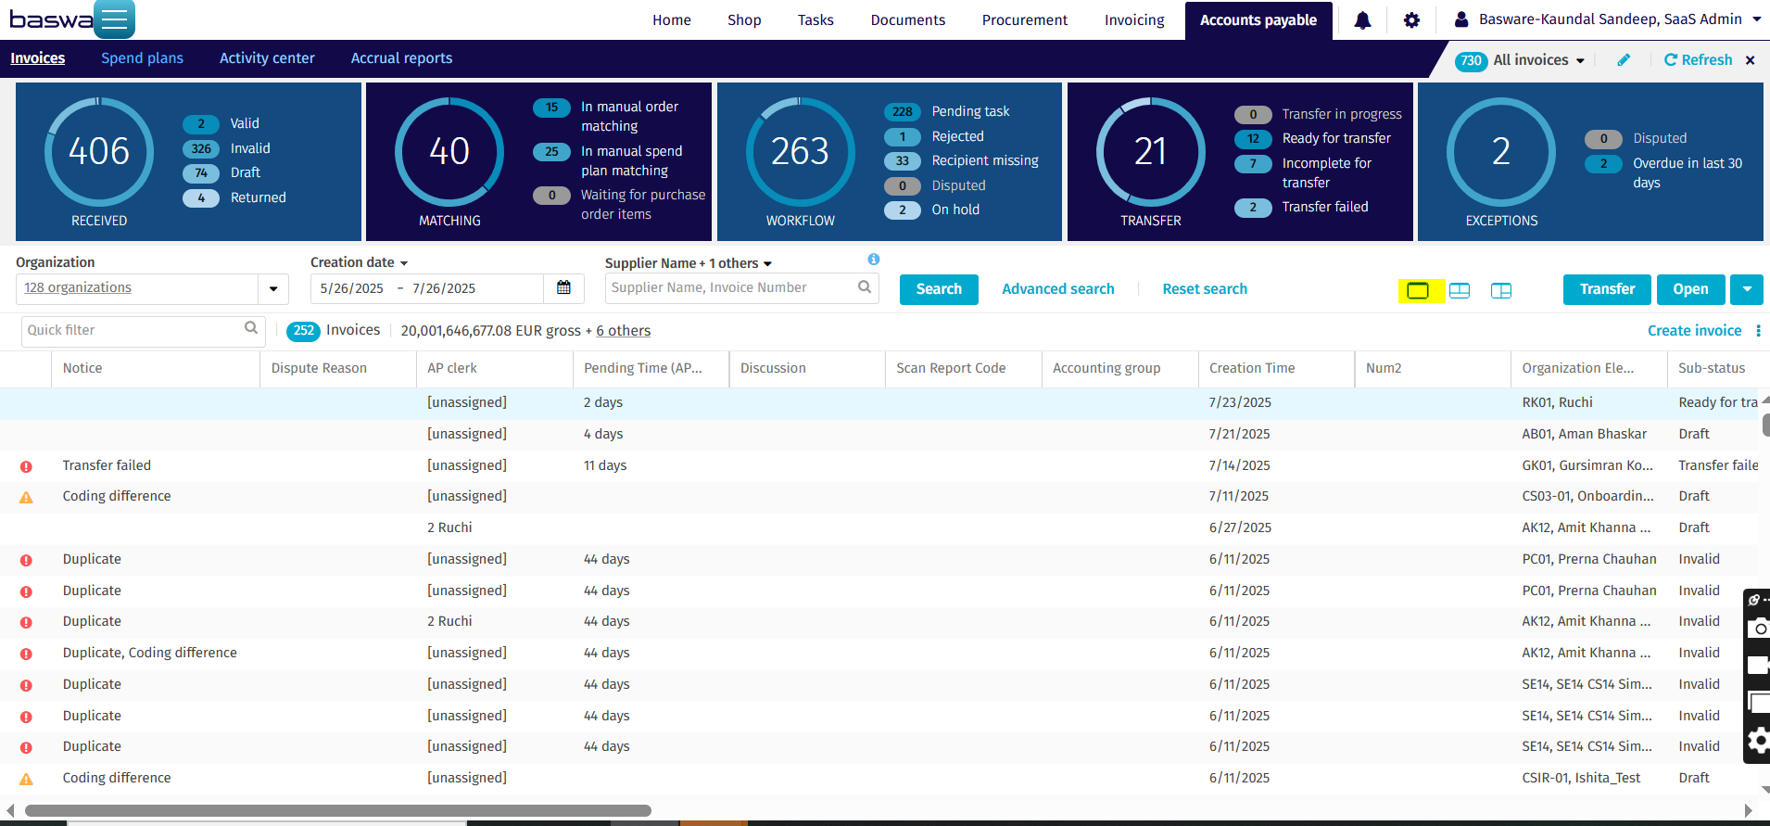The width and height of the screenshot is (1770, 826).
Task: Click the quick filter magnifier icon
Action: [251, 328]
